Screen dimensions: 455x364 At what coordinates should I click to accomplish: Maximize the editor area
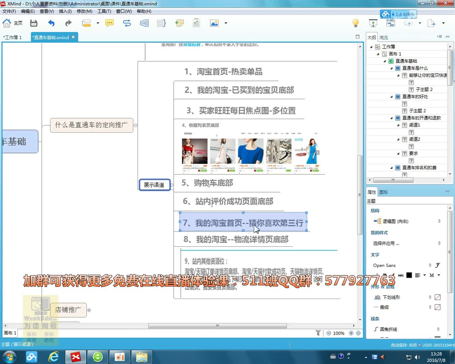[358, 36]
